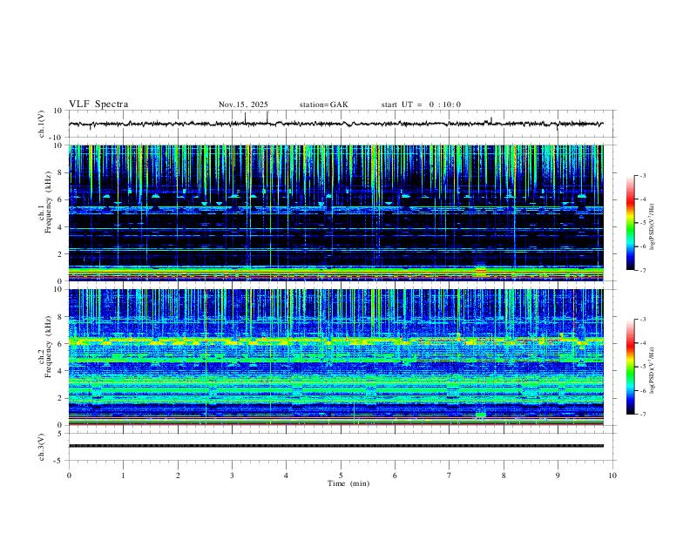The image size is (690, 533).
Task: Click the 'station=GAK' label
Action: [x=323, y=105]
